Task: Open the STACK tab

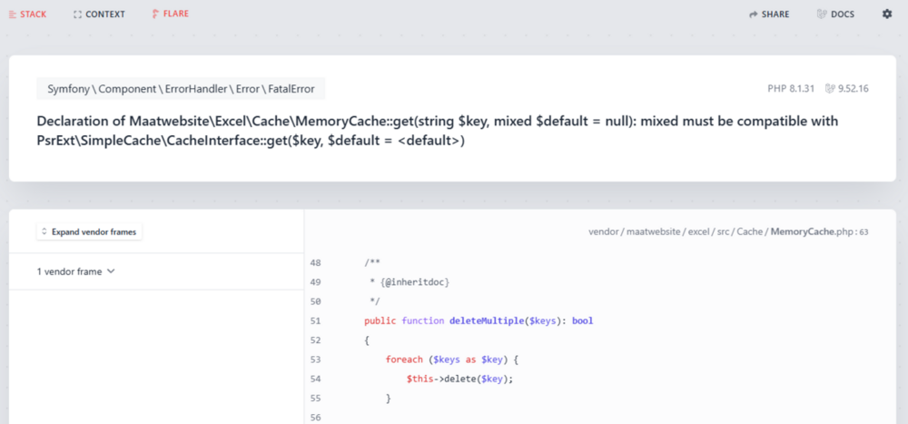Action: point(28,14)
